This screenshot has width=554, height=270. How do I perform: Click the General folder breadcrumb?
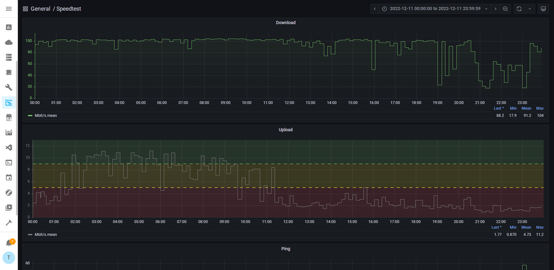[40, 9]
